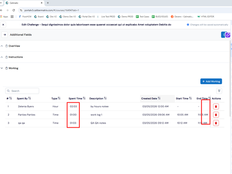The image size is (232, 174).
Task: Click the browser back arrow
Action: [x=1, y=10]
